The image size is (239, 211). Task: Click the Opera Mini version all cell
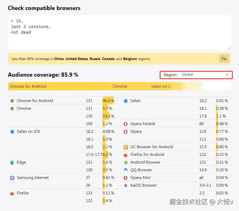click(201, 178)
